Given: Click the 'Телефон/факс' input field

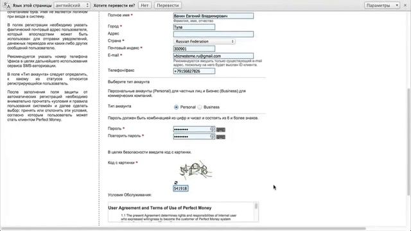Looking at the screenshot, I should [x=194, y=71].
